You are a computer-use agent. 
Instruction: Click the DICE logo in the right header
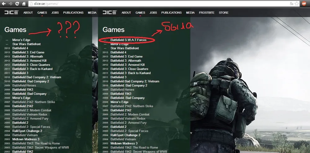pos(110,12)
